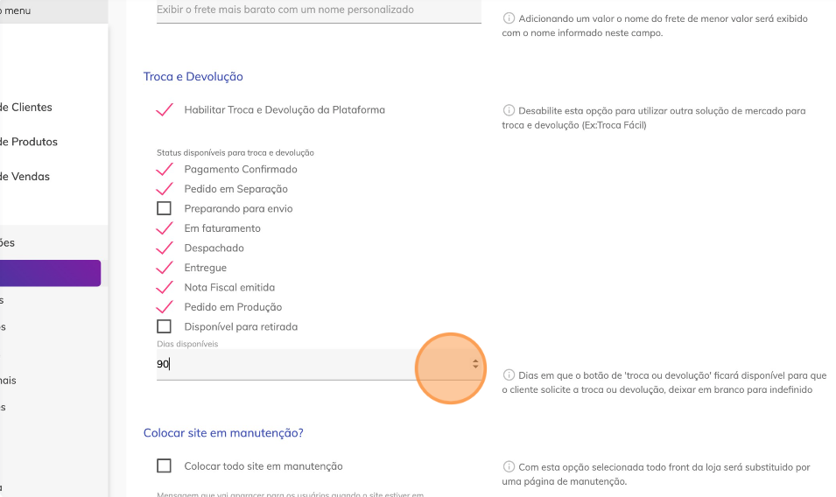Click the Dias disponíveis label
836x497 pixels.
pos(187,344)
